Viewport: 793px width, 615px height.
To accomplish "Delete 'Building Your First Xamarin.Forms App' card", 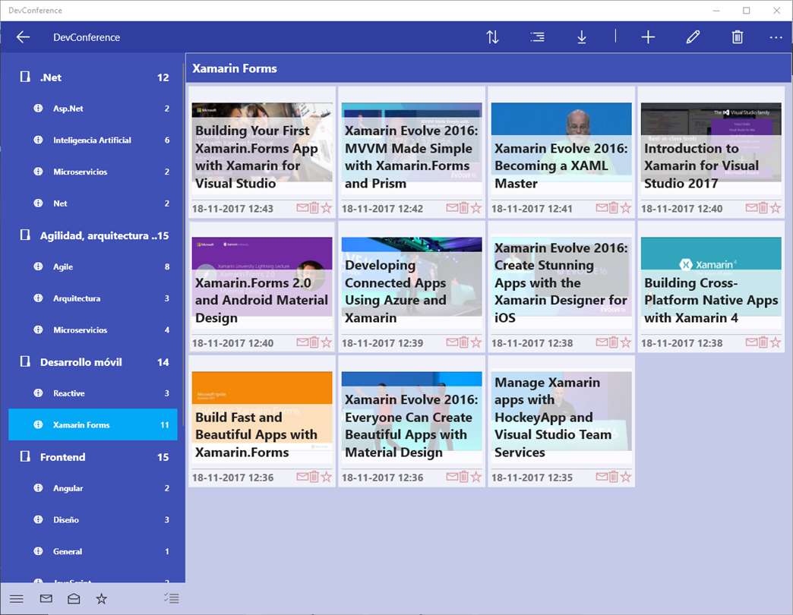I will pos(314,208).
